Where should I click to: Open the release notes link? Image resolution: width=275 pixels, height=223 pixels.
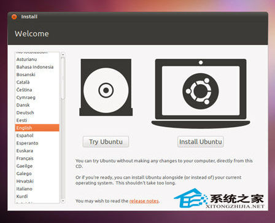(x=144, y=201)
